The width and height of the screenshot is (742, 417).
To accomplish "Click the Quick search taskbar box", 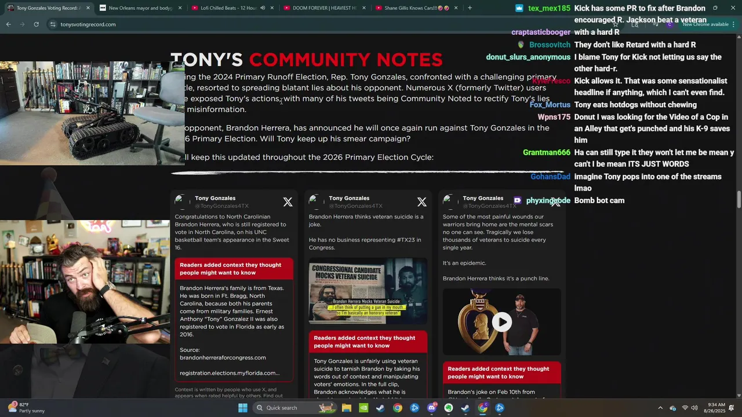I will click(x=296, y=408).
